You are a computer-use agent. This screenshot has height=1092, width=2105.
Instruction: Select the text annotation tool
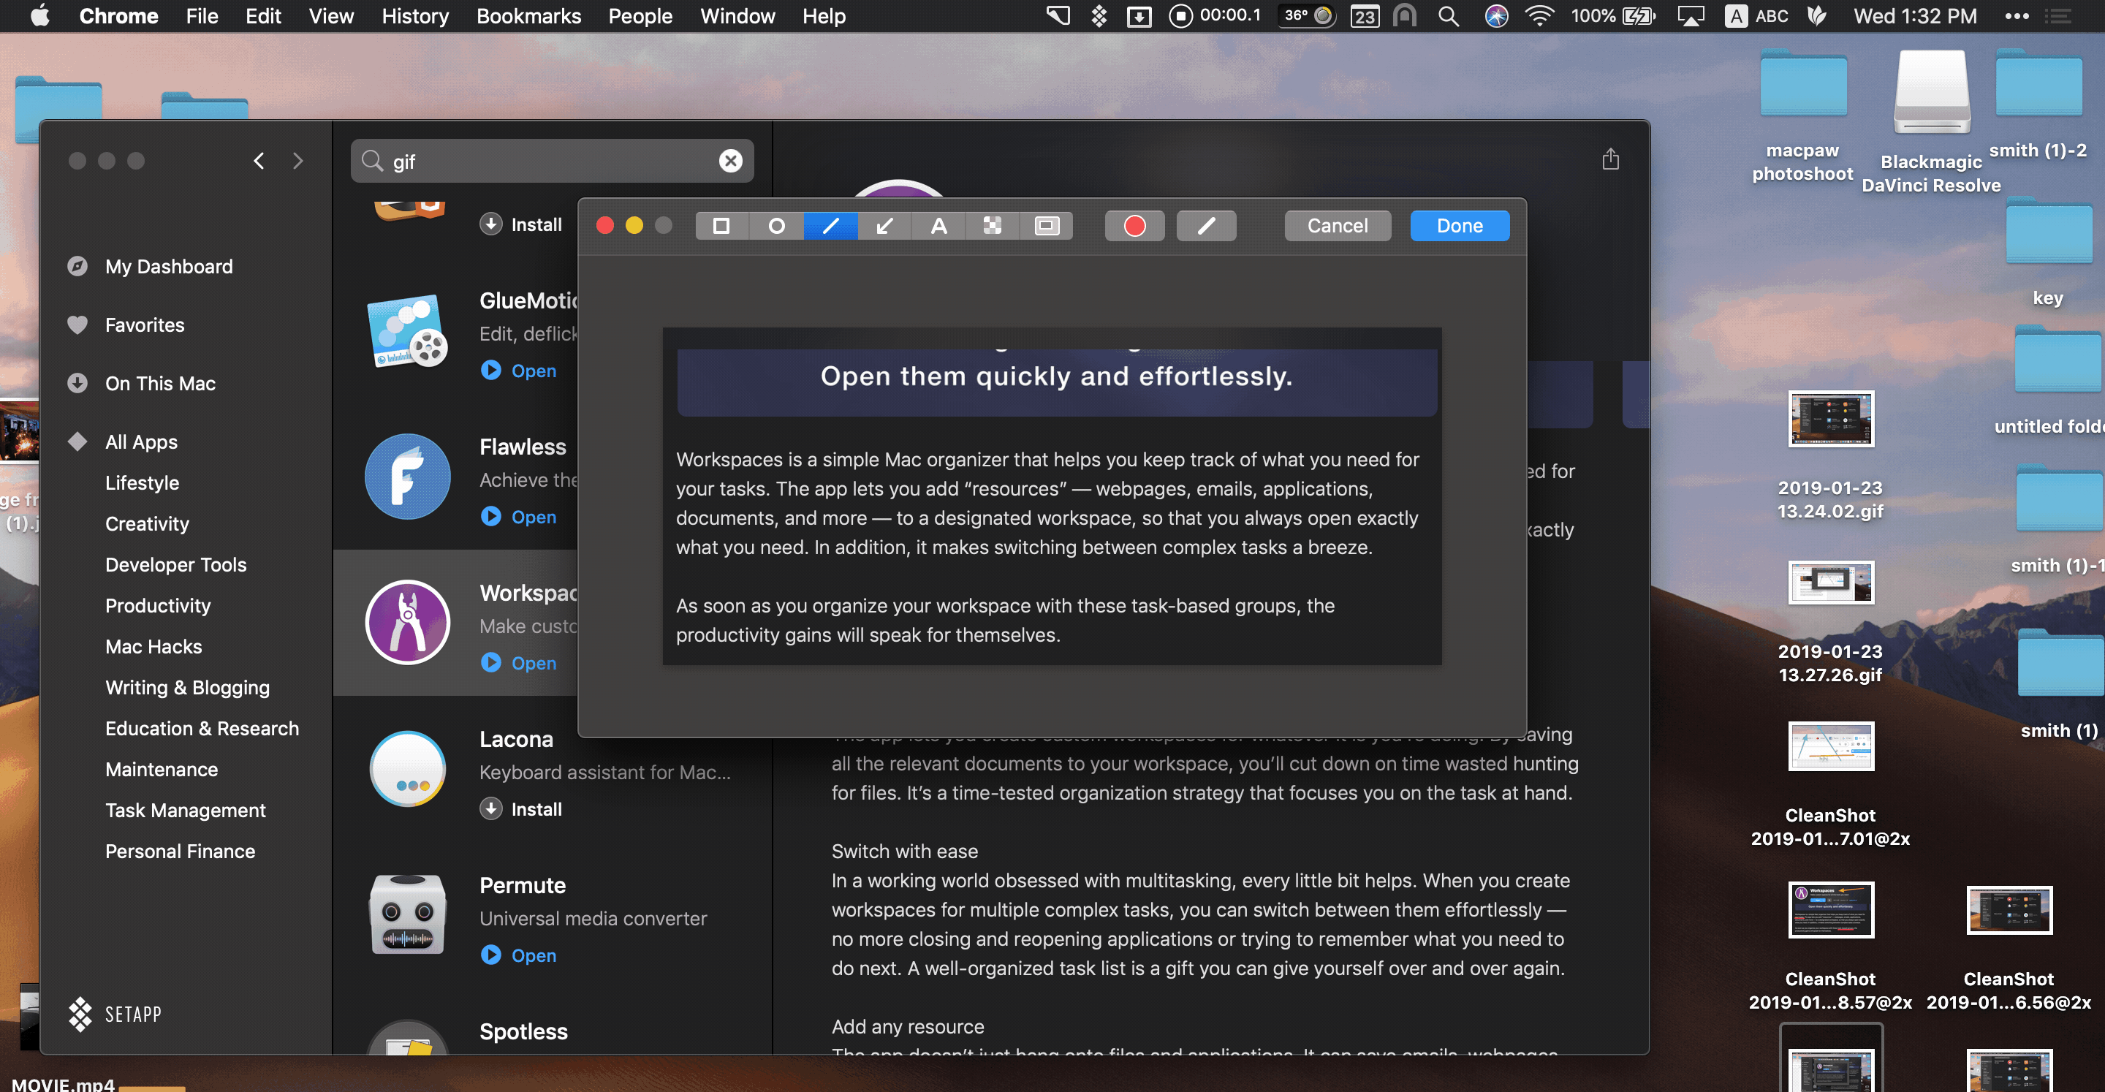[937, 226]
